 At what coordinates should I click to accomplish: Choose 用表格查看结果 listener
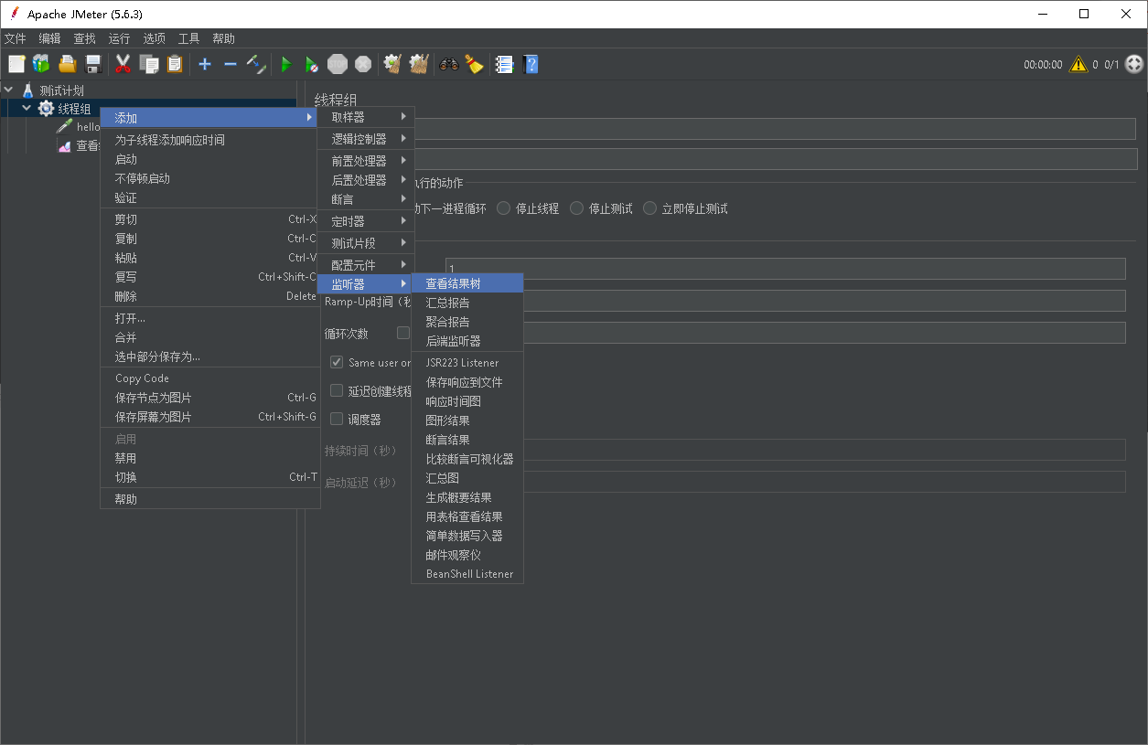(x=467, y=516)
